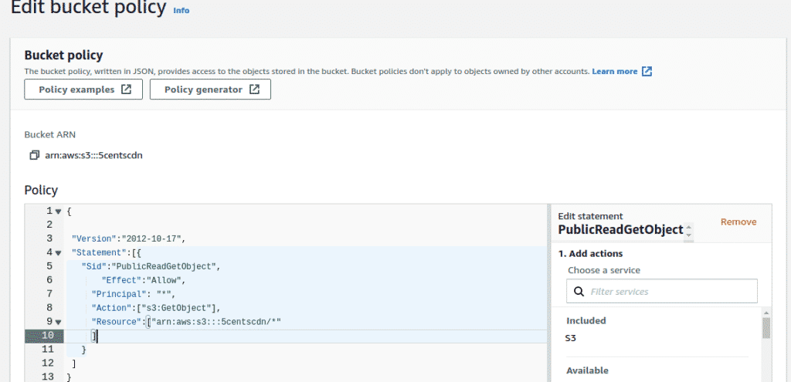Launch the Policy generator

pos(210,90)
